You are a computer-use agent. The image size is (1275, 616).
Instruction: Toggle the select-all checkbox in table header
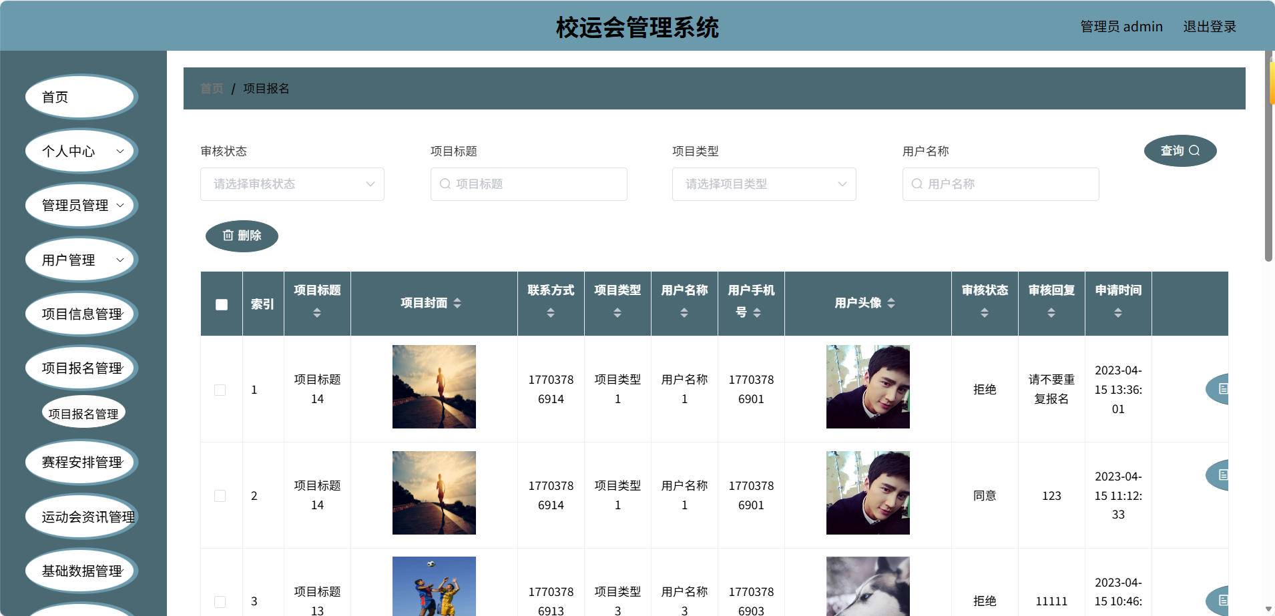(222, 304)
